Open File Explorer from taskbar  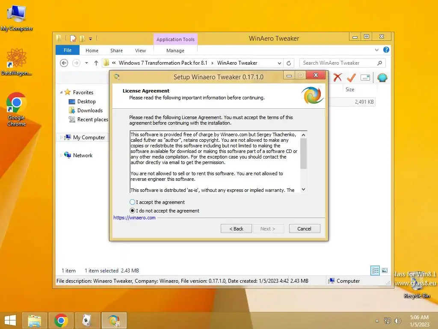click(x=34, y=320)
